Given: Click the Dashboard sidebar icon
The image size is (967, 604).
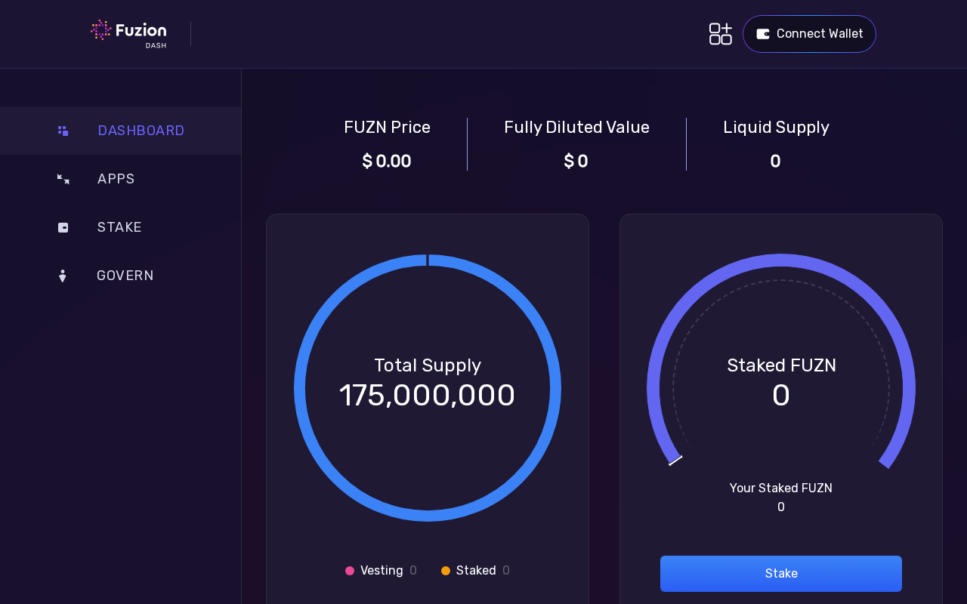Looking at the screenshot, I should [63, 131].
